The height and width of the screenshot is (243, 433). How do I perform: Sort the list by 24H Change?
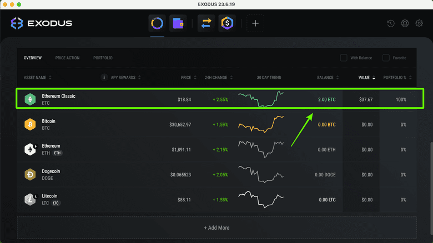coord(215,78)
